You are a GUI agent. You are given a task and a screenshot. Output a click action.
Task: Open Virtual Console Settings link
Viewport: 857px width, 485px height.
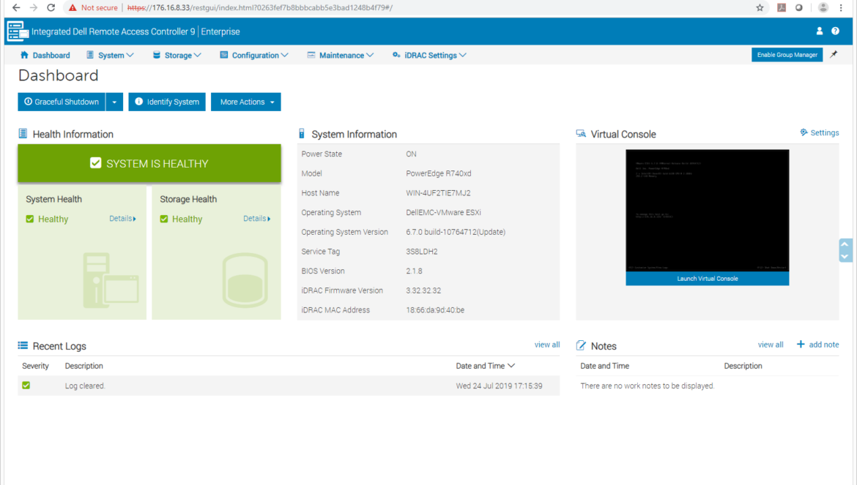click(x=820, y=132)
